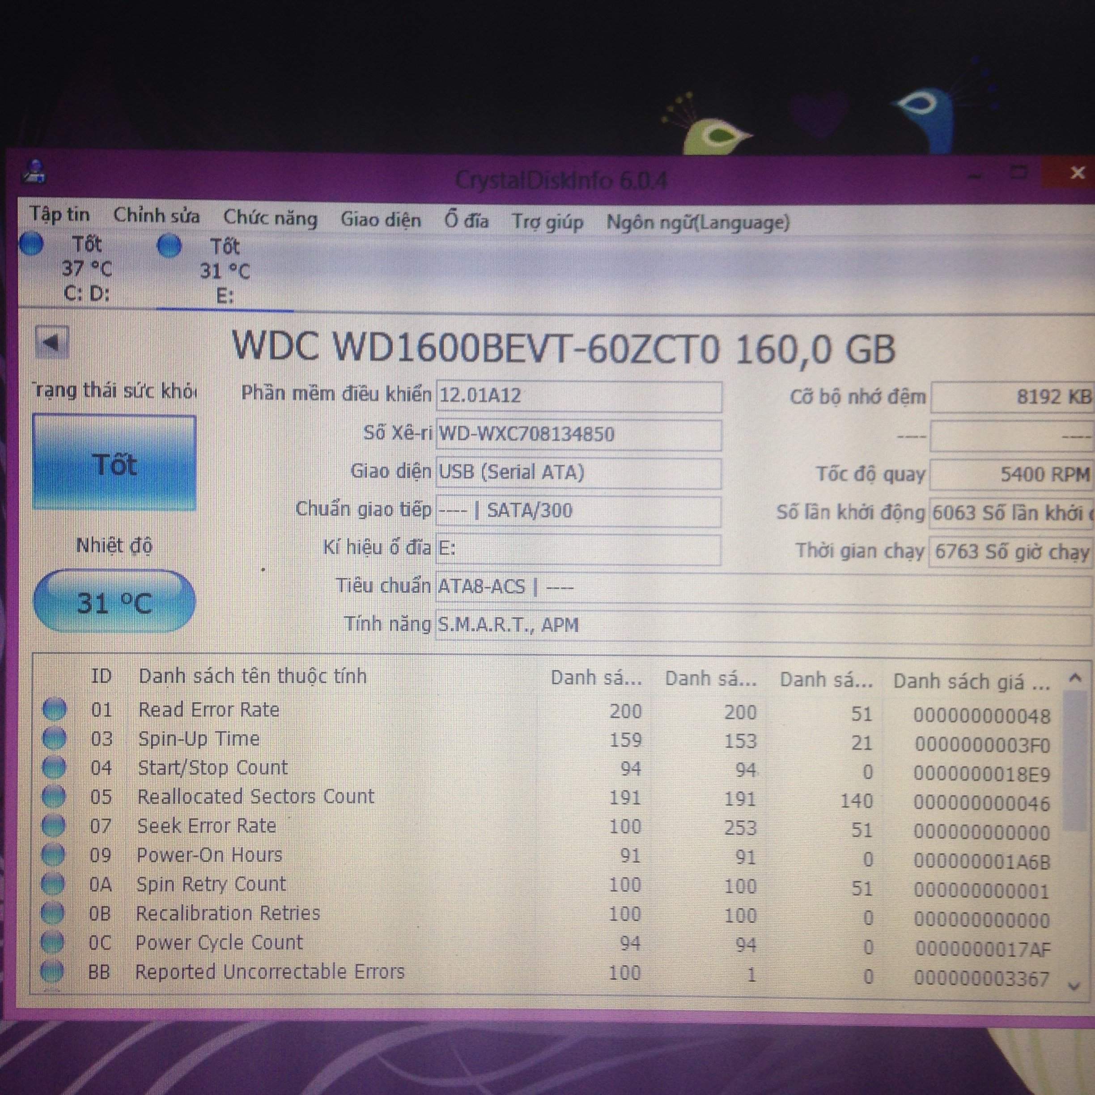
Task: Click status orb for Reported Uncorrectable Errors
Action: click(52, 971)
